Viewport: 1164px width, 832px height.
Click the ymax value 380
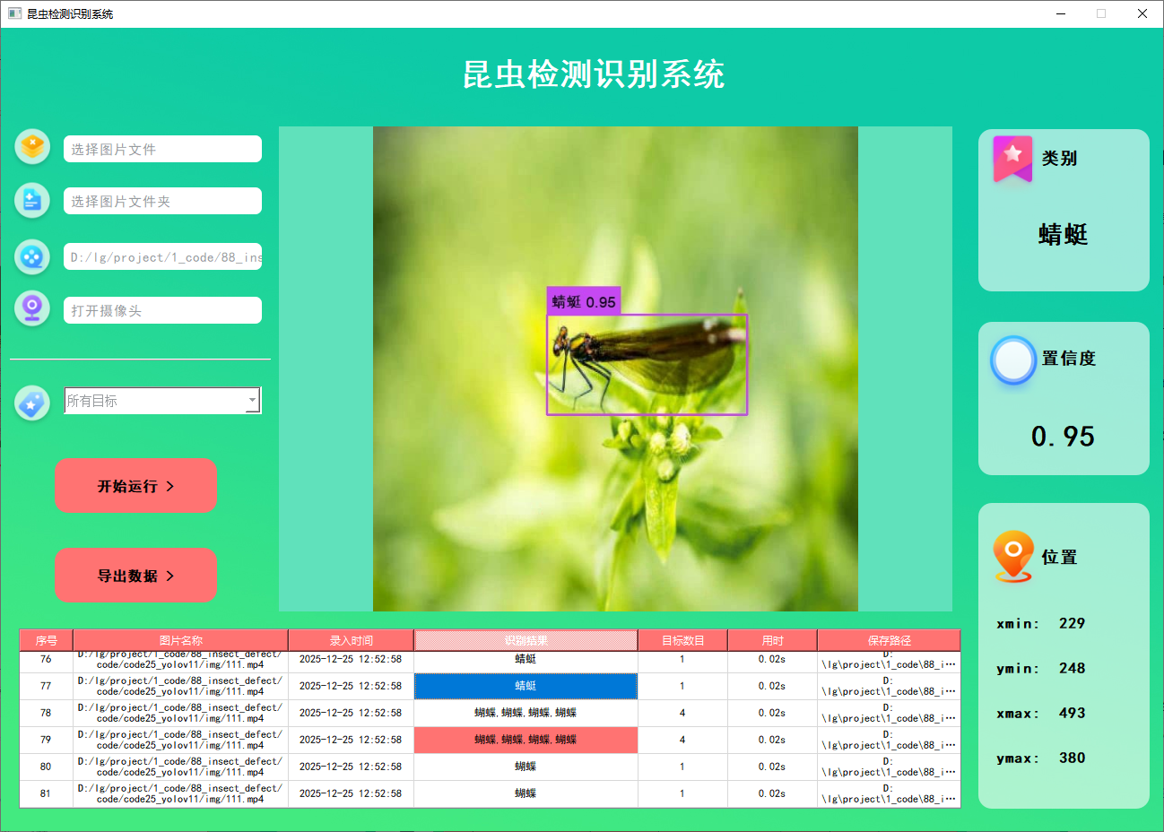tap(1072, 758)
